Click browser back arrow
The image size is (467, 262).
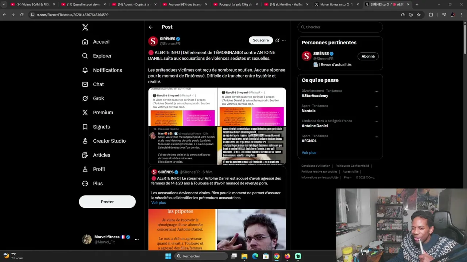coord(4,15)
